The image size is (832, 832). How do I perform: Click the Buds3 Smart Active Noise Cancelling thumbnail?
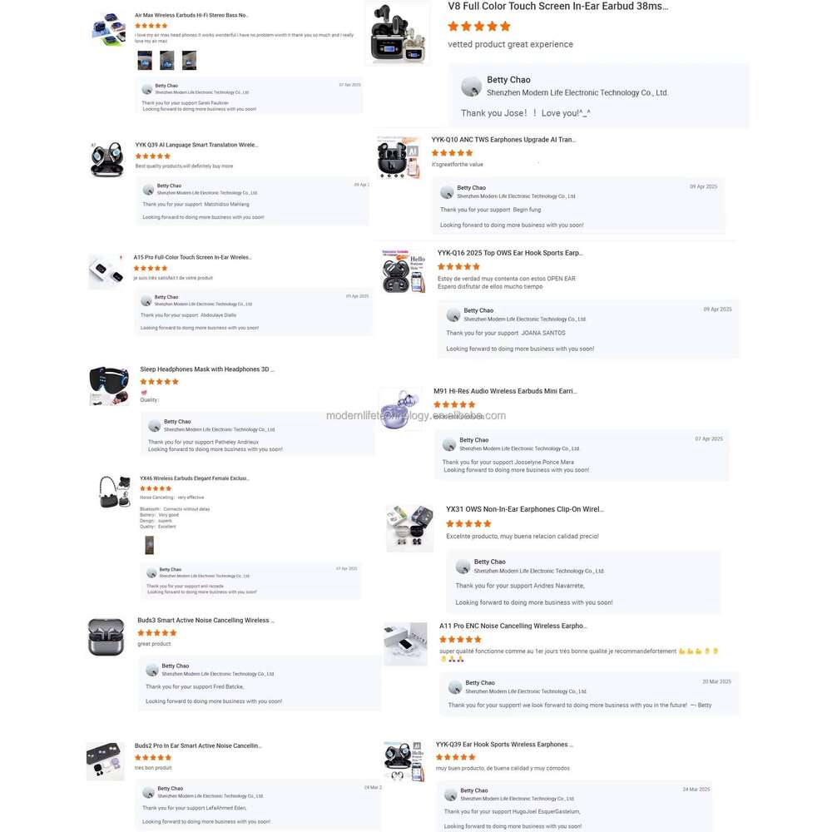click(106, 636)
